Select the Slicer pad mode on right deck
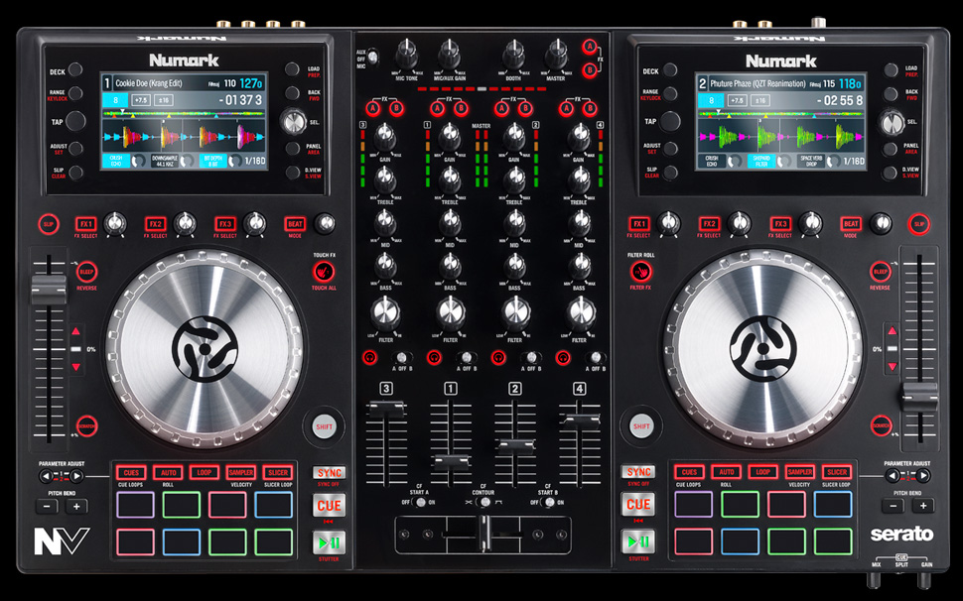The height and width of the screenshot is (601, 963). pyautogui.click(x=836, y=472)
